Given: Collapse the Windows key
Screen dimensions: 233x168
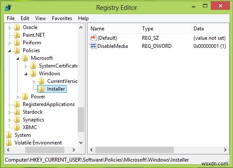Looking at the screenshot, I should click(x=26, y=74).
